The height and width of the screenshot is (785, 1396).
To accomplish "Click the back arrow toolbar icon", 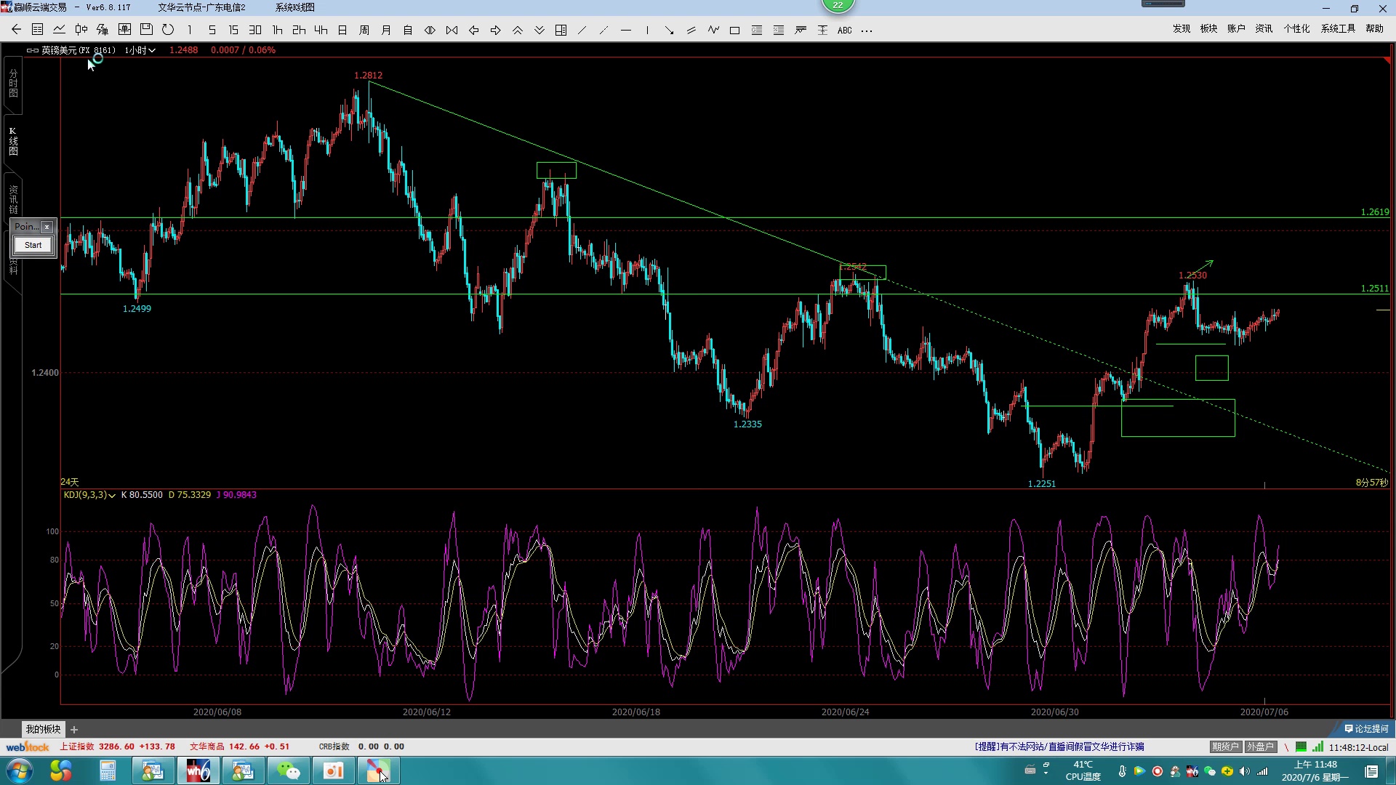I will tap(16, 30).
